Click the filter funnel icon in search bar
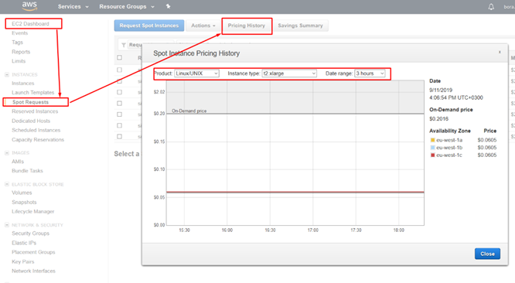This screenshot has width=515, height=283. tap(124, 45)
